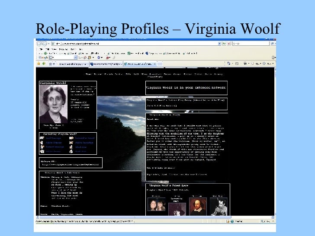Click the Add to Favorites icon
The width and height of the screenshot is (315, 236).
click(x=72, y=142)
